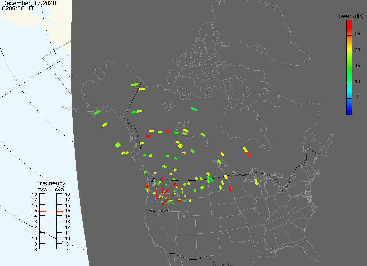
Task: Click the 25 tick label on Power scale
Action: (x=357, y=34)
